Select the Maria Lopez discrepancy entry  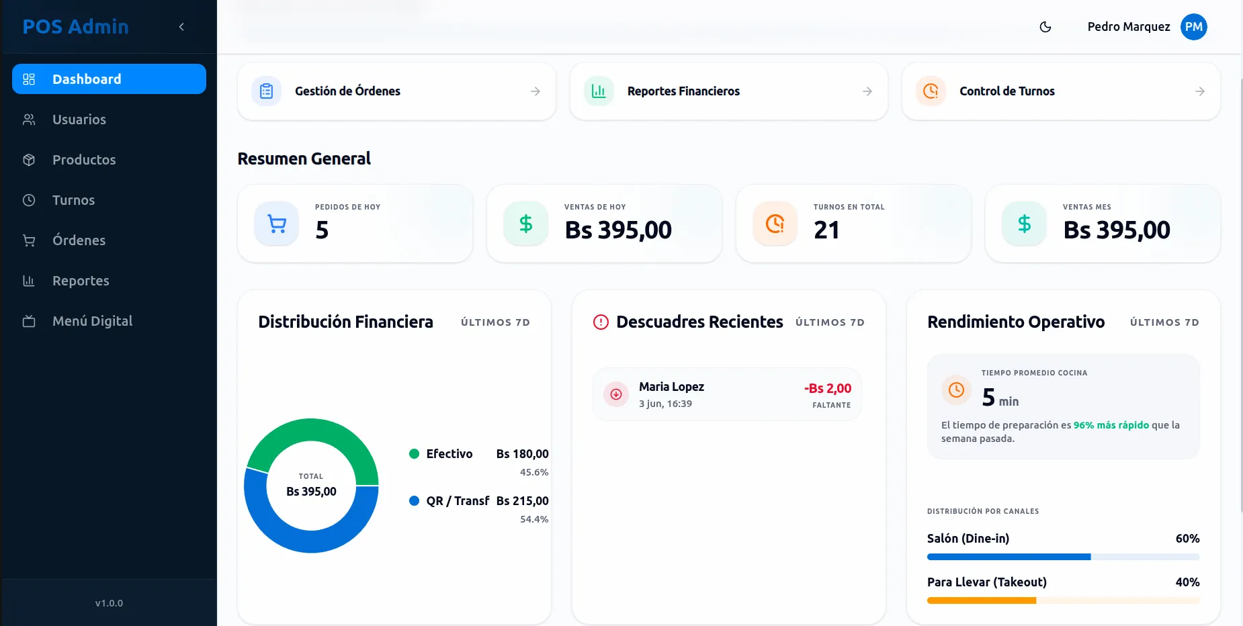point(727,394)
